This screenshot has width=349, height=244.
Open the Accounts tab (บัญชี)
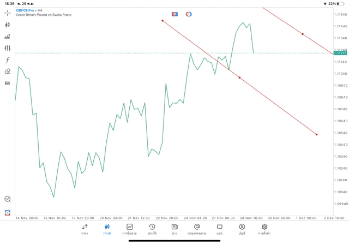[x=242, y=229]
